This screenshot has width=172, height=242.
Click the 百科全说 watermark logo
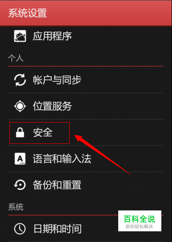point(139,219)
